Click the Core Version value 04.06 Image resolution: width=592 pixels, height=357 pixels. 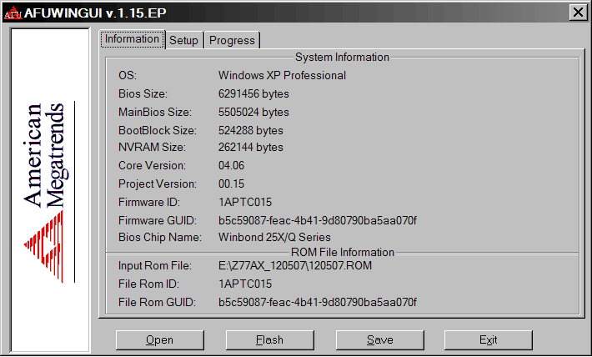click(231, 165)
